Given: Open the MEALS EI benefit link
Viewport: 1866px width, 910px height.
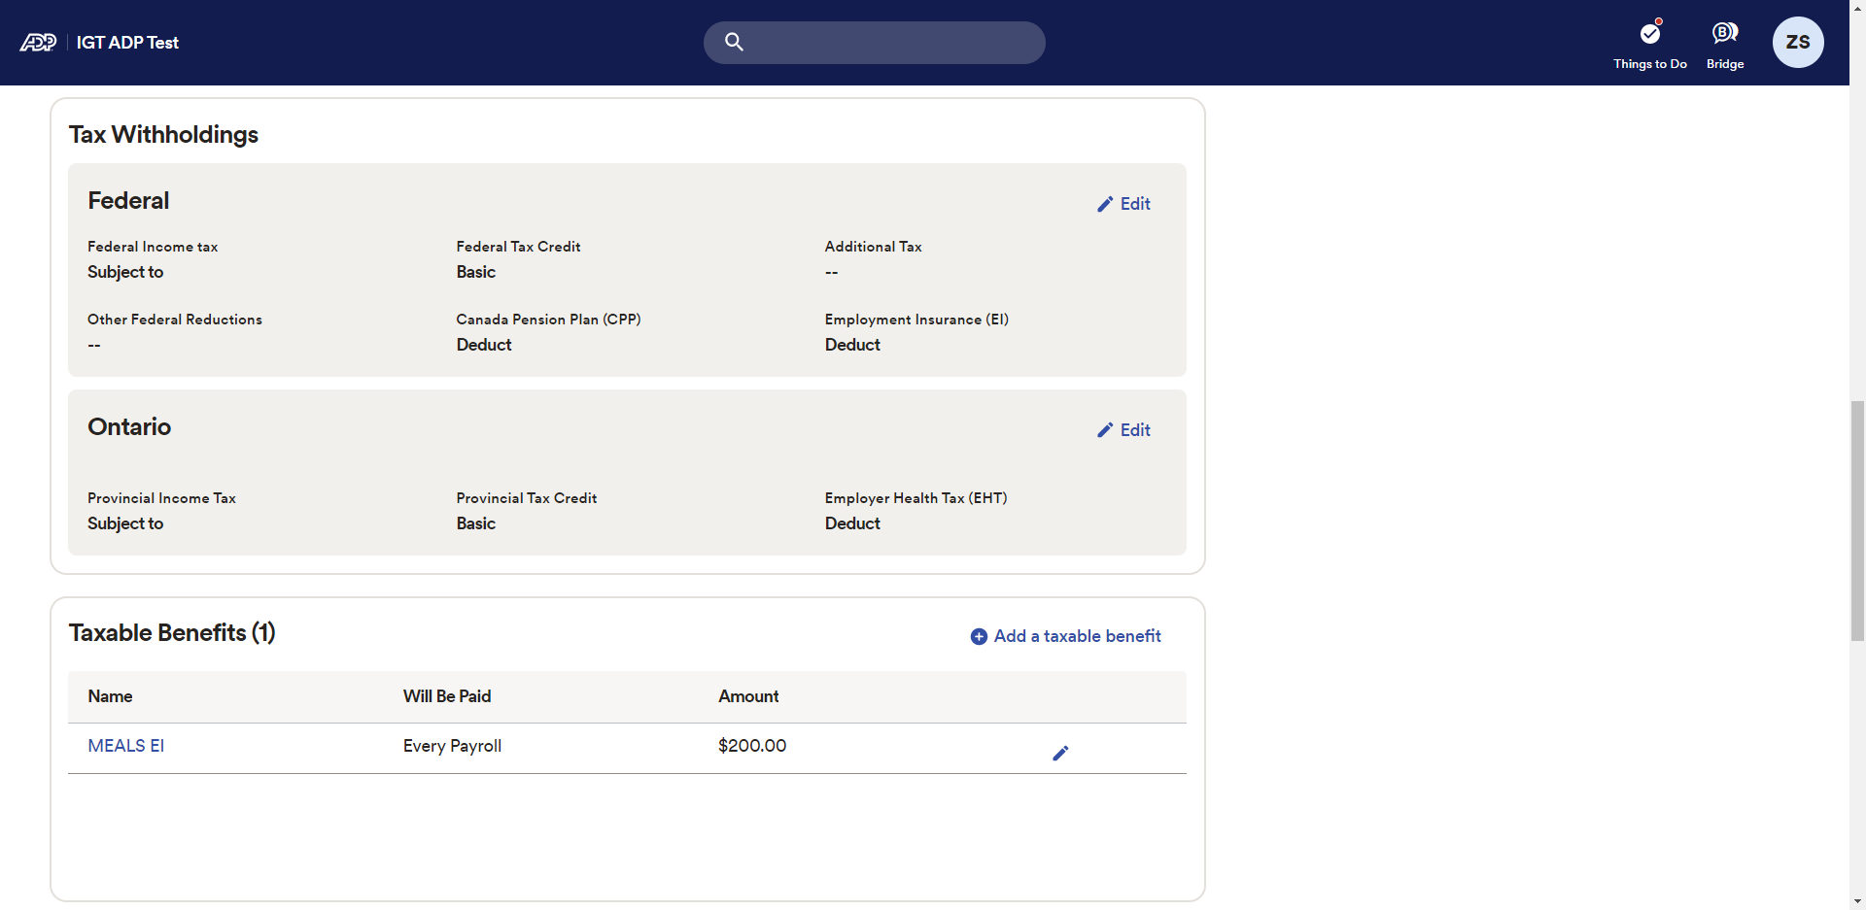Looking at the screenshot, I should 125,746.
